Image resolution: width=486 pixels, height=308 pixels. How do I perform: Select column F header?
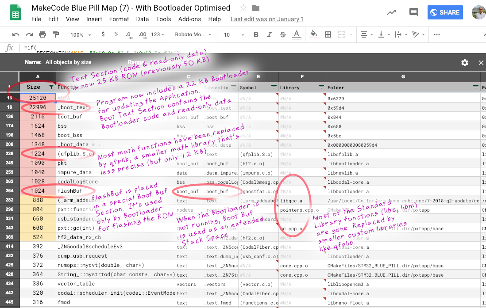[302, 76]
